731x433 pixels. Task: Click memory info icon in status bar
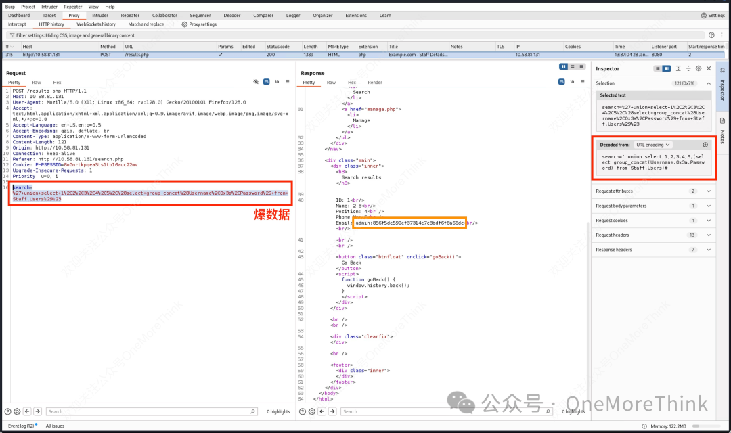coord(644,426)
